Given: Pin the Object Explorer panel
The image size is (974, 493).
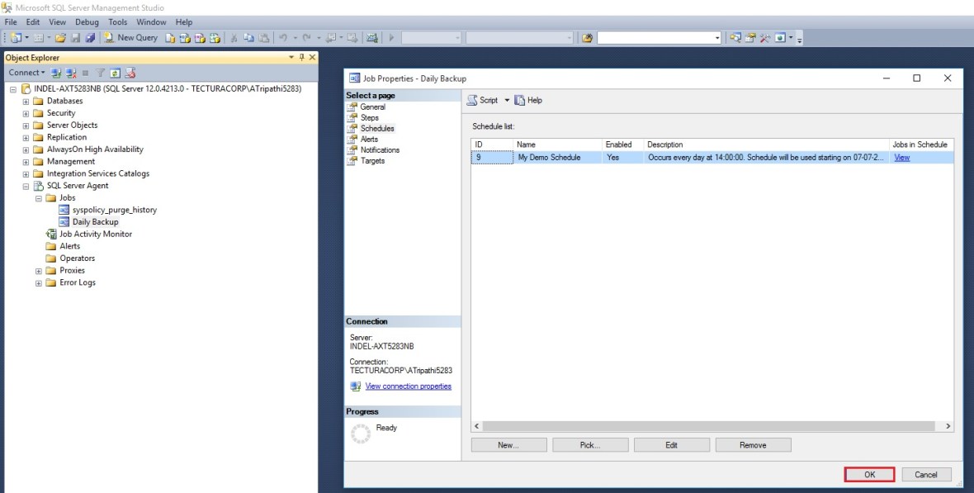Looking at the screenshot, I should [x=301, y=57].
